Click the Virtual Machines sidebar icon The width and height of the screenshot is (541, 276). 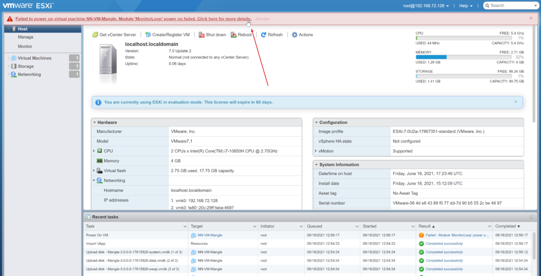14,58
